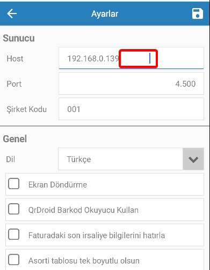Click the Sunucu section heading
Viewport: 210px width, 270px height.
[19, 38]
